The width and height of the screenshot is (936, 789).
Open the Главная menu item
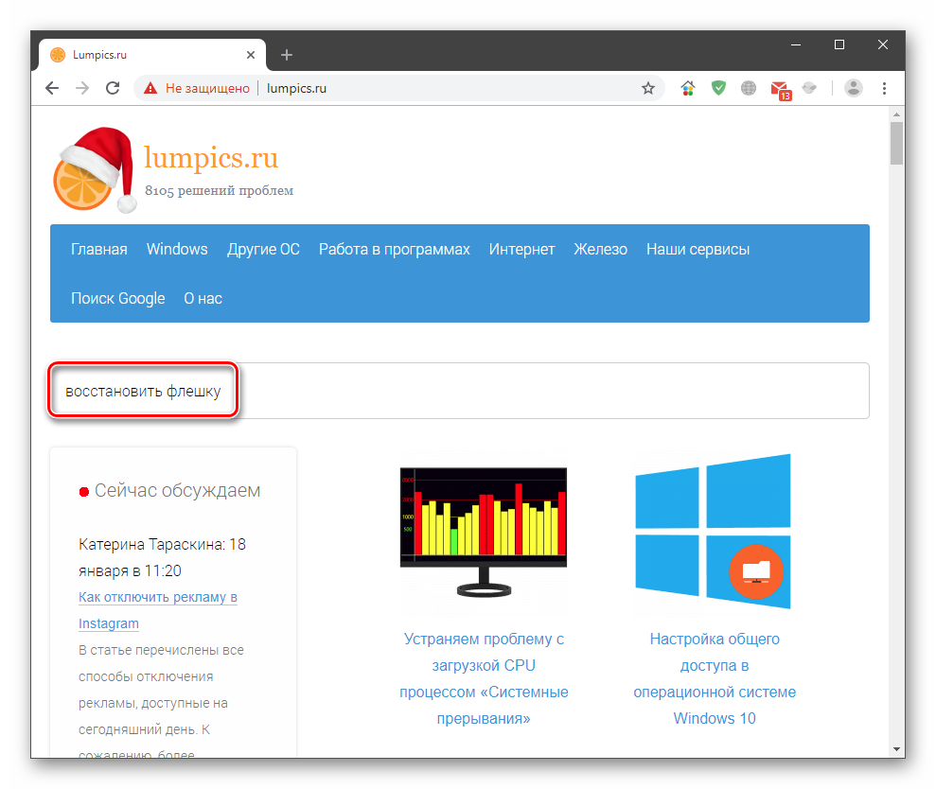point(99,250)
